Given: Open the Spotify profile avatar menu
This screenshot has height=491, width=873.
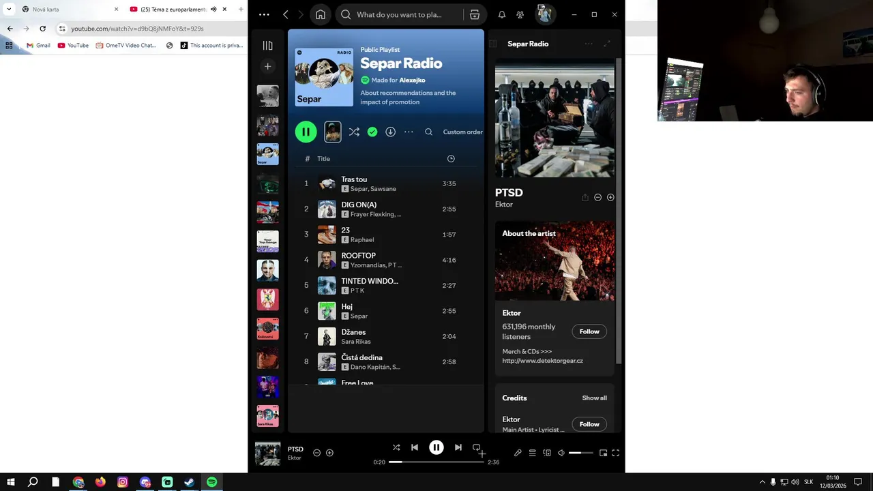Looking at the screenshot, I should pyautogui.click(x=544, y=14).
